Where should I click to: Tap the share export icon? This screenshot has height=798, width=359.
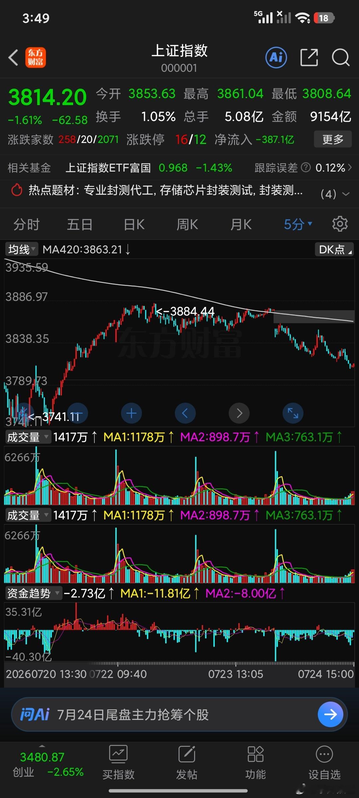309,58
